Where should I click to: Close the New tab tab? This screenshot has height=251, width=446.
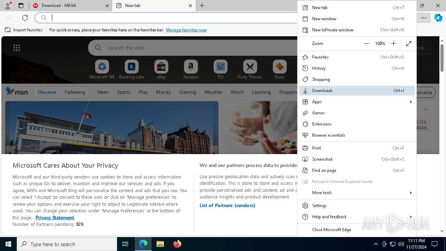click(x=190, y=6)
